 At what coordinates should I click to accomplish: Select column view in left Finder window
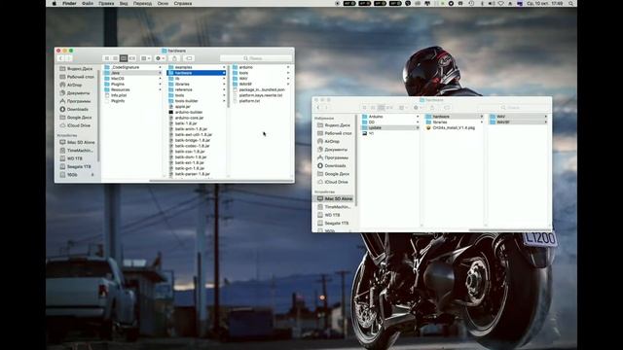point(124,58)
